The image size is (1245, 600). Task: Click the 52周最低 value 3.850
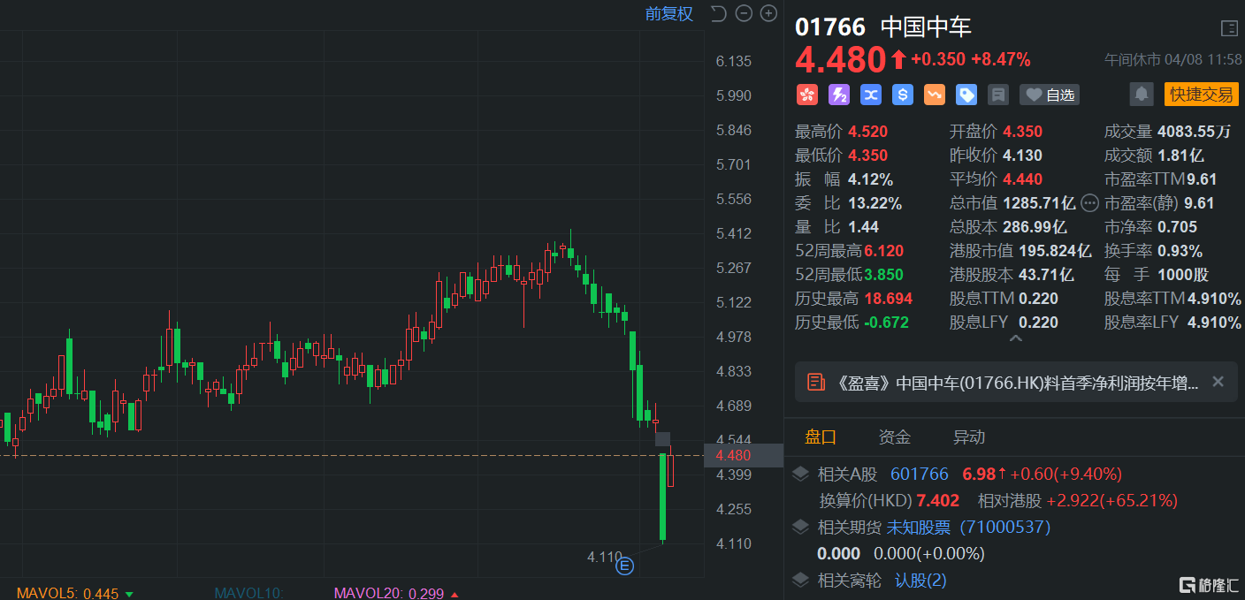pos(884,275)
